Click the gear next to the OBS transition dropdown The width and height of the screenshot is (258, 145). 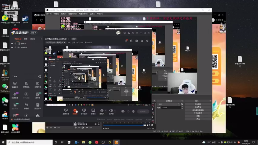[x=182, y=104]
